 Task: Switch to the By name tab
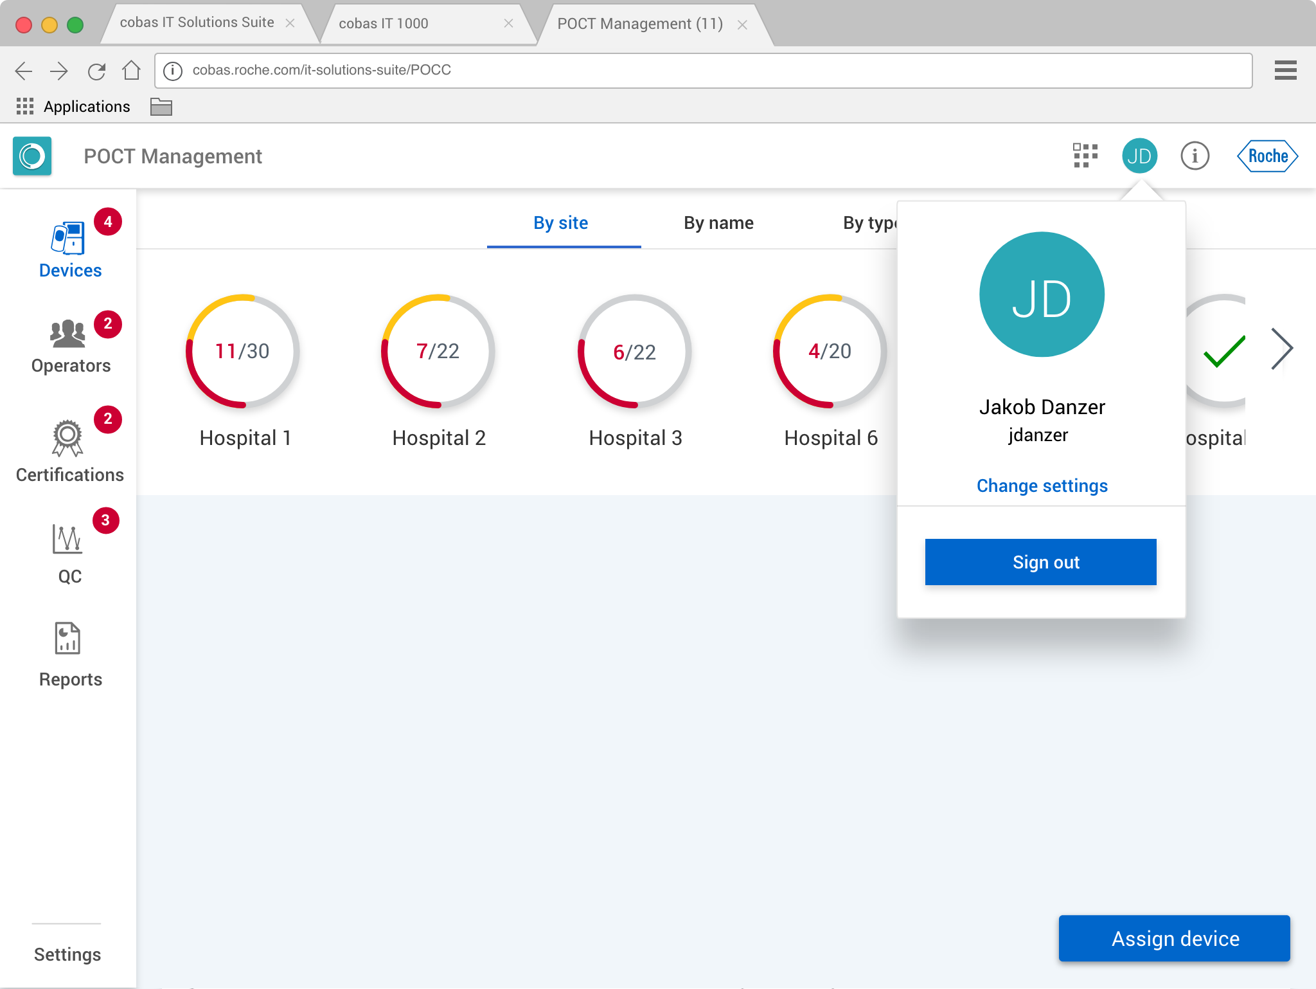(718, 223)
